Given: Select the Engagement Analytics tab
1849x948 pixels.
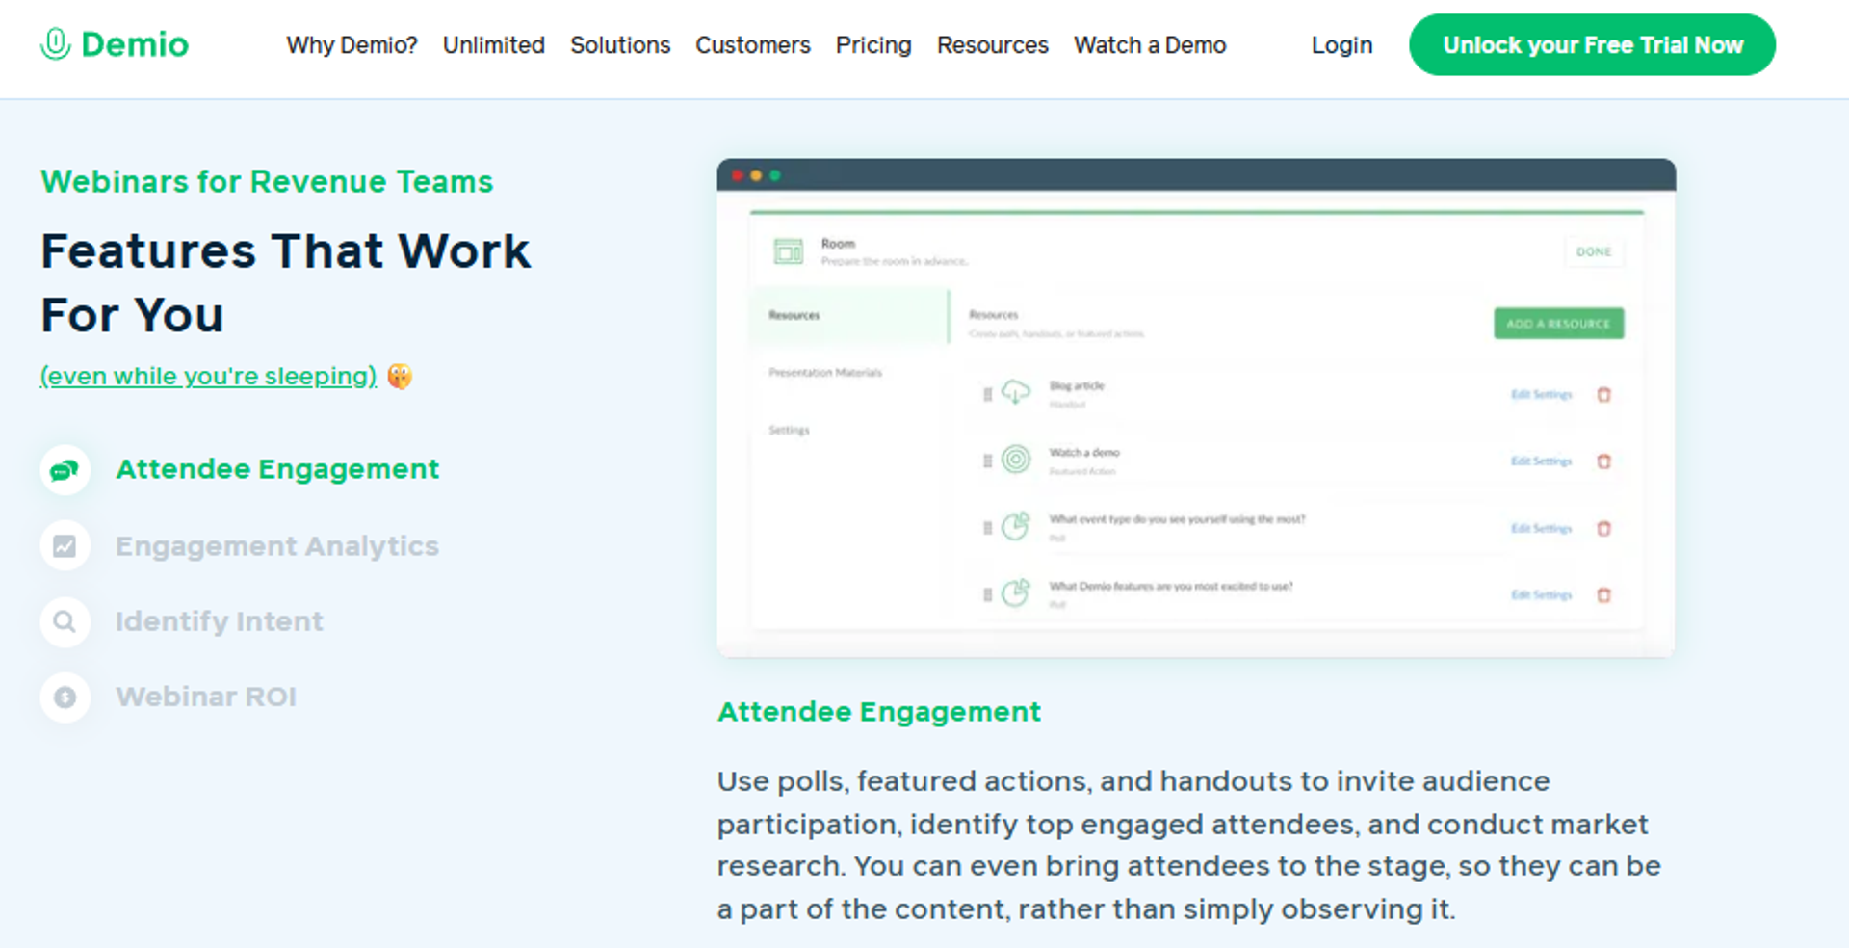Looking at the screenshot, I should [x=277, y=546].
